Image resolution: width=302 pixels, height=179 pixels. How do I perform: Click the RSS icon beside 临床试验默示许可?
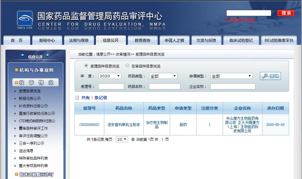pos(16,174)
